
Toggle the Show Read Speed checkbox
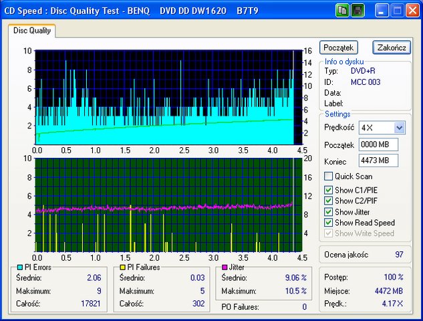pyautogui.click(x=328, y=223)
